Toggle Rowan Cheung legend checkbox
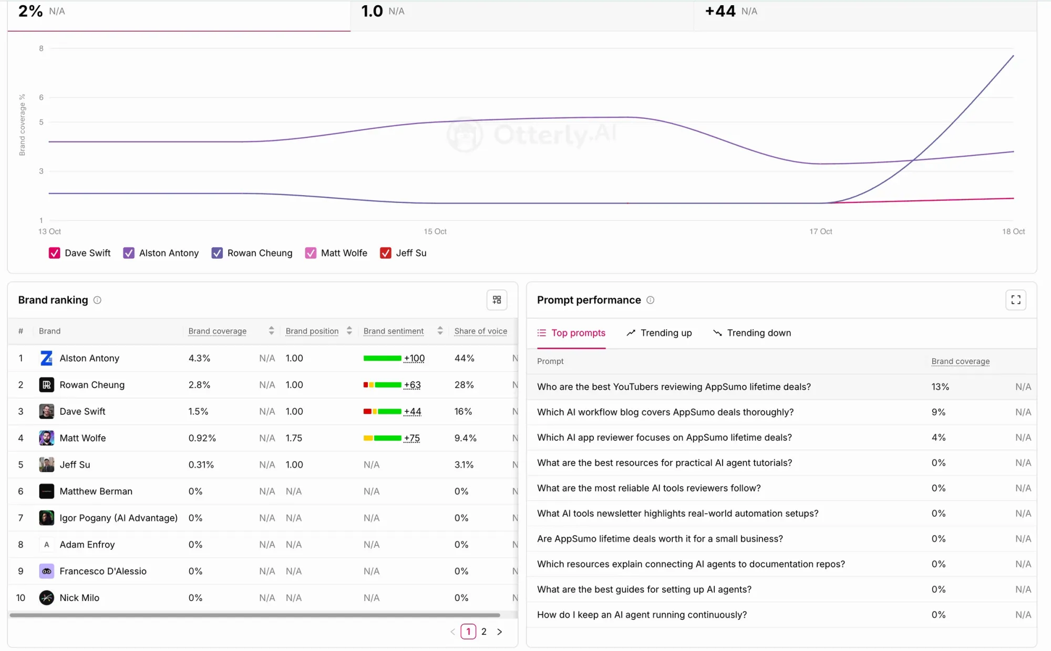 (217, 253)
